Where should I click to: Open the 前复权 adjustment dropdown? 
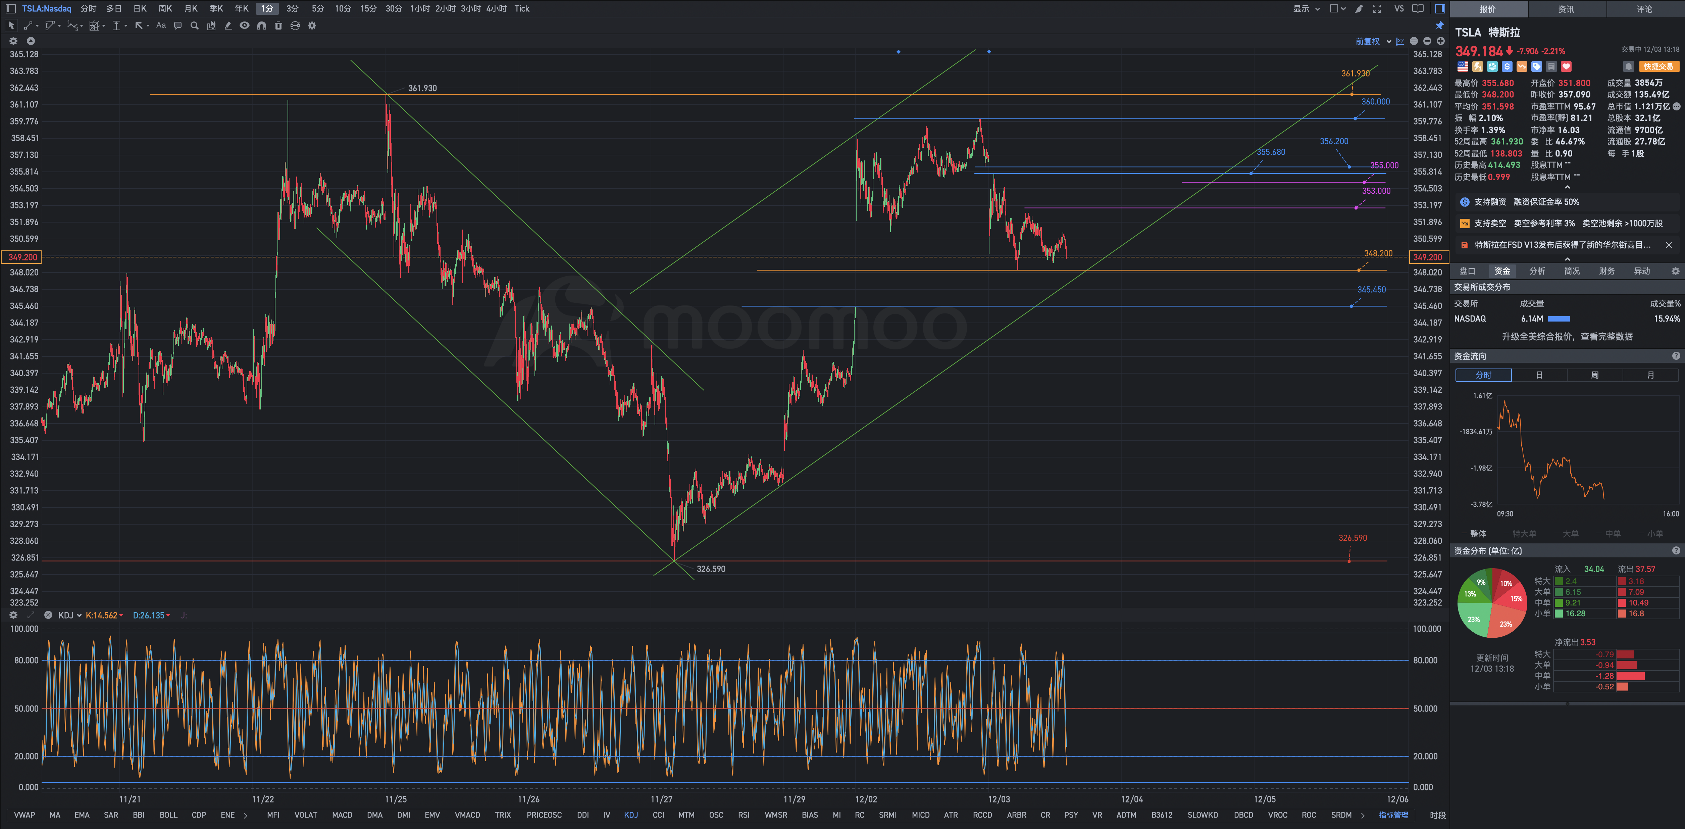pyautogui.click(x=1373, y=41)
